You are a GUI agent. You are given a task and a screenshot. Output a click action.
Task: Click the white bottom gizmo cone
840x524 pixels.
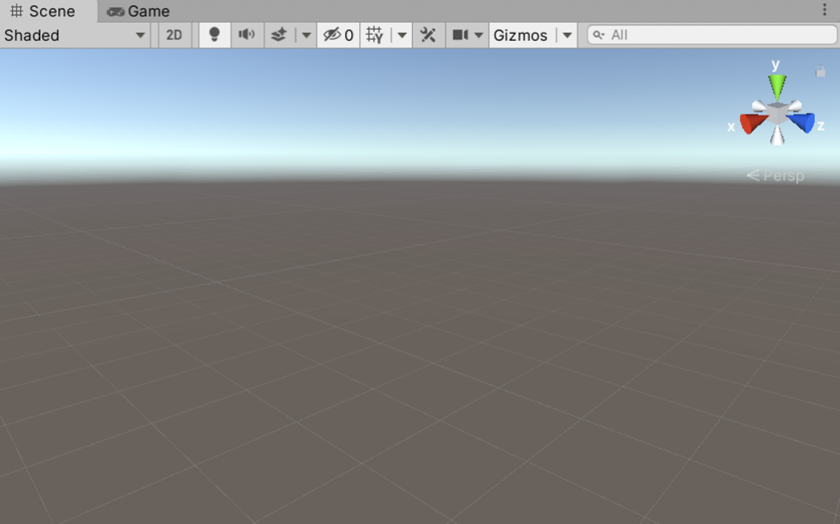point(778,135)
